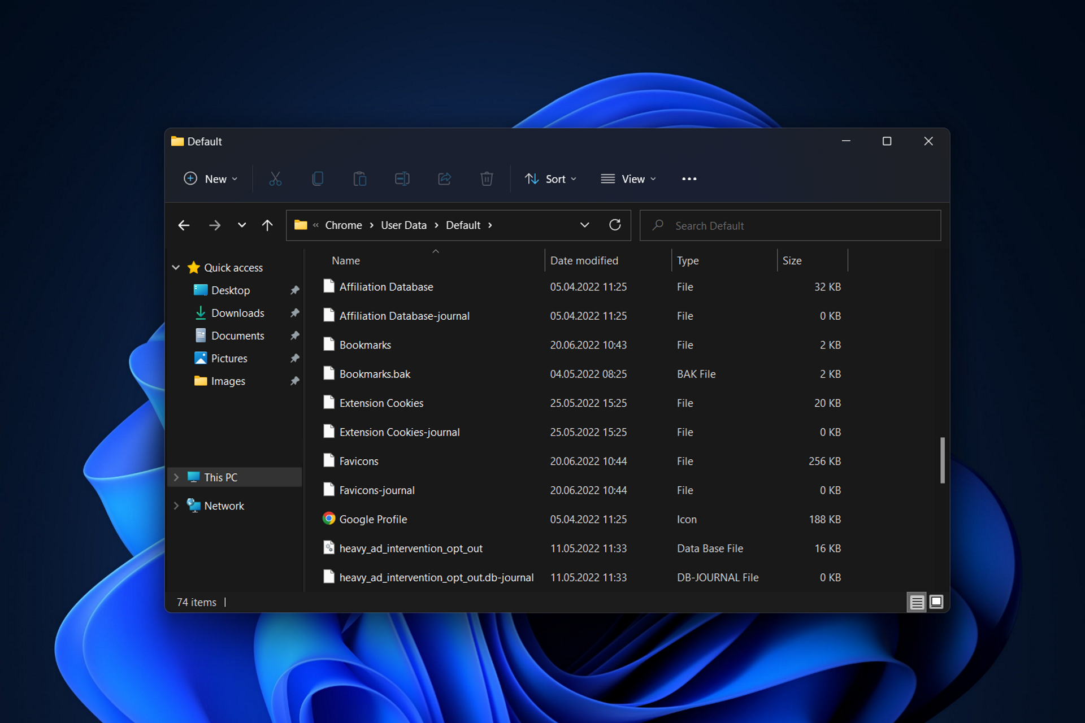
Task: Select Network in navigation pane
Action: click(224, 506)
